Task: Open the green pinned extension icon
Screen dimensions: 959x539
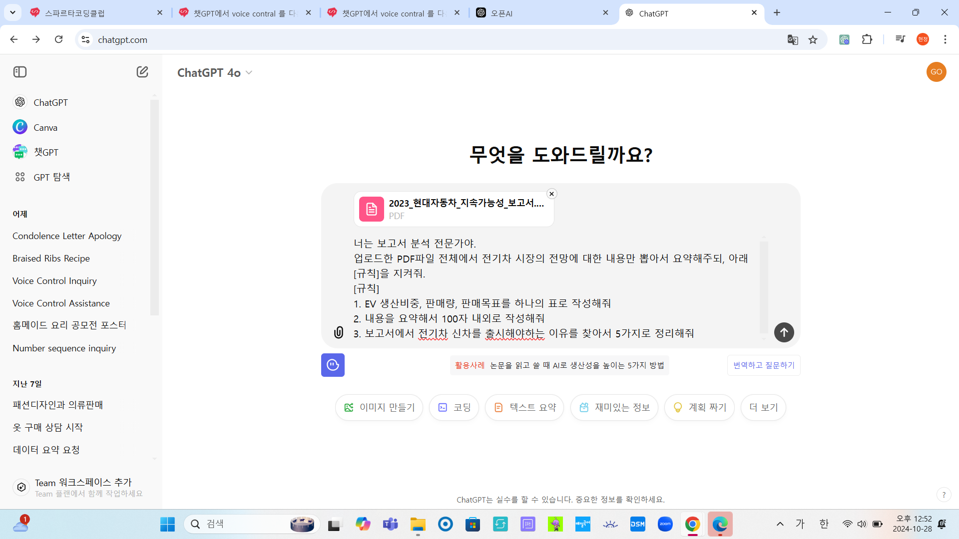Action: 844,39
